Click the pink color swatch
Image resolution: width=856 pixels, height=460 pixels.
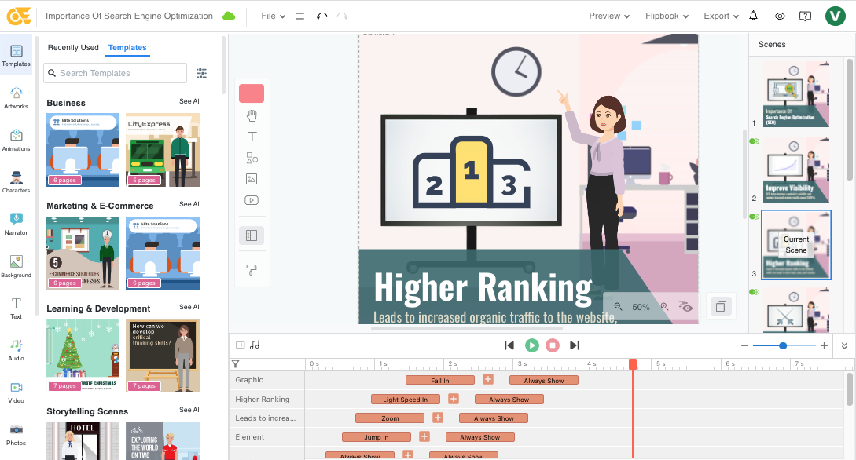tap(252, 93)
